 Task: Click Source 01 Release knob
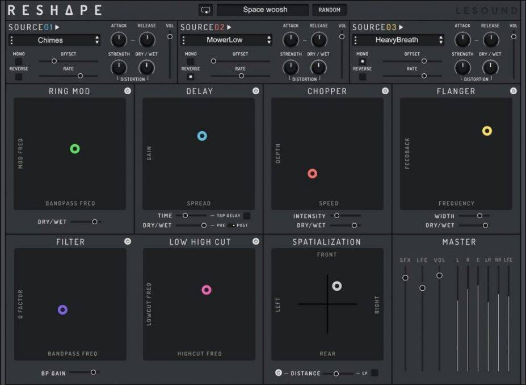(147, 40)
